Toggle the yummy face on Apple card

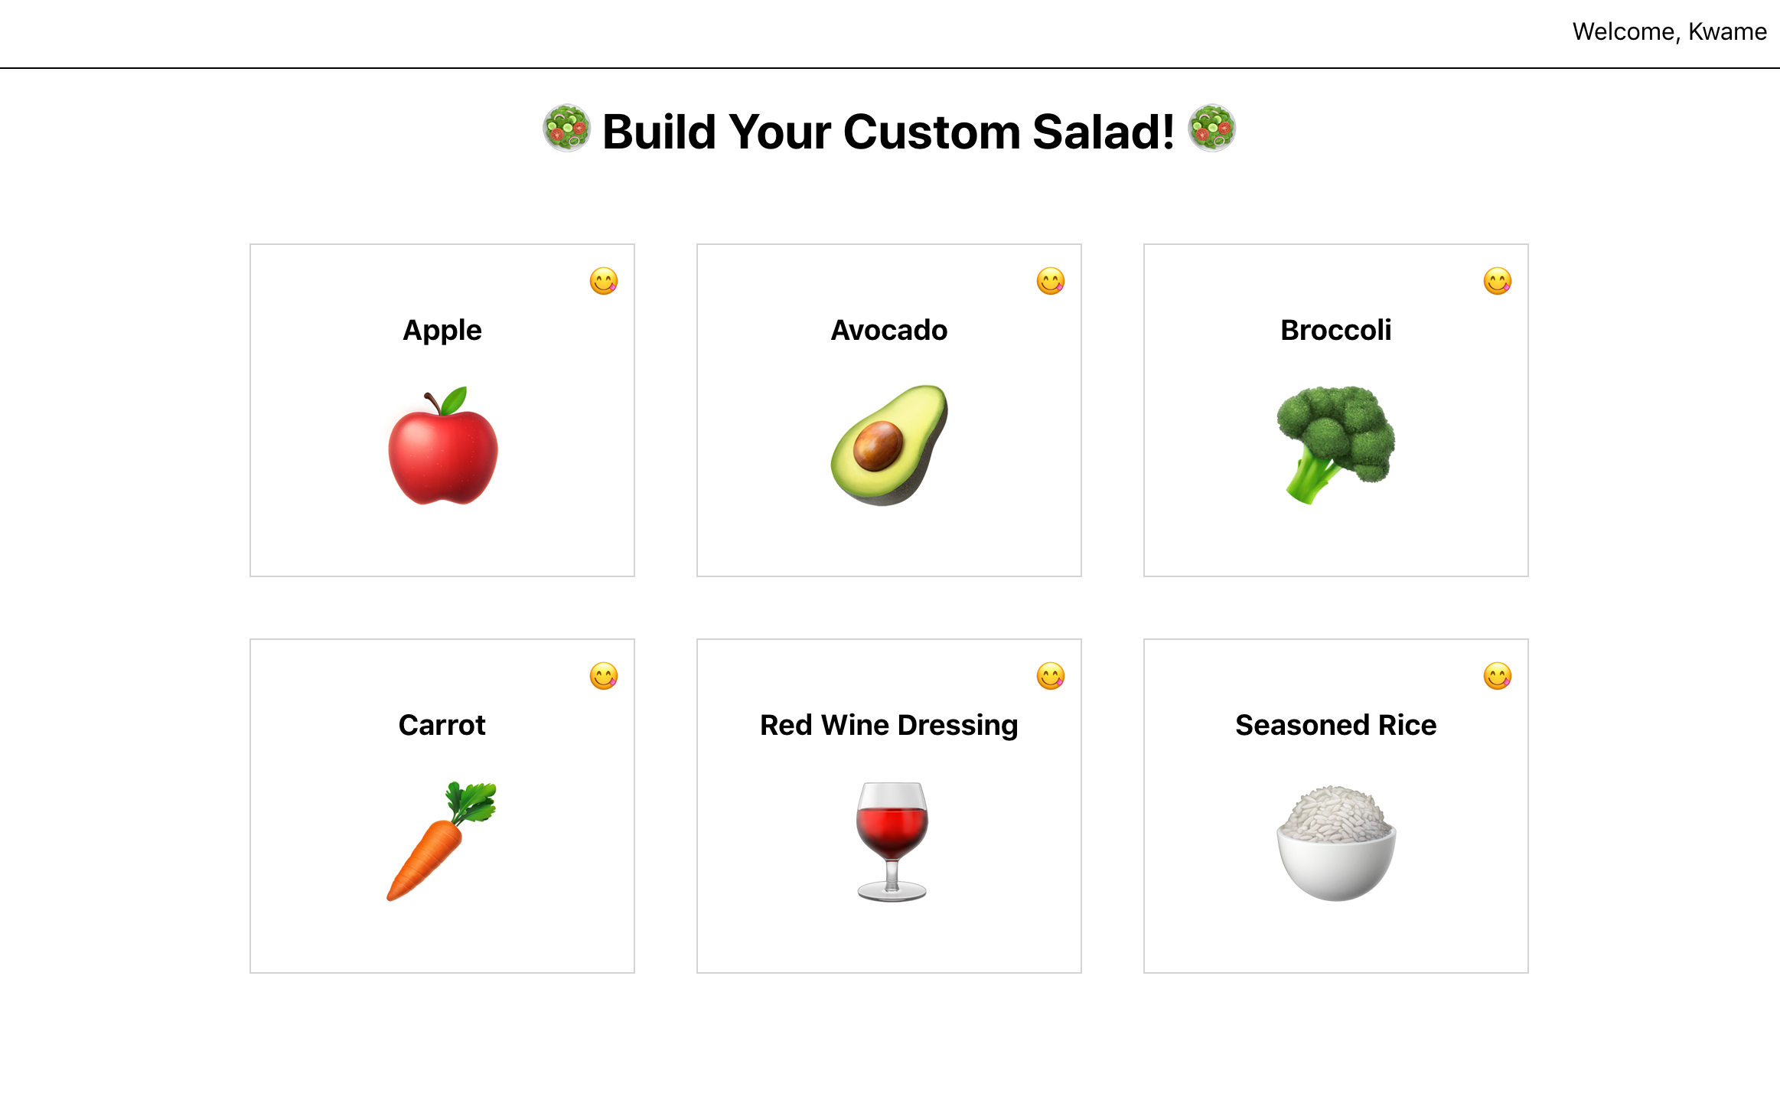(604, 281)
